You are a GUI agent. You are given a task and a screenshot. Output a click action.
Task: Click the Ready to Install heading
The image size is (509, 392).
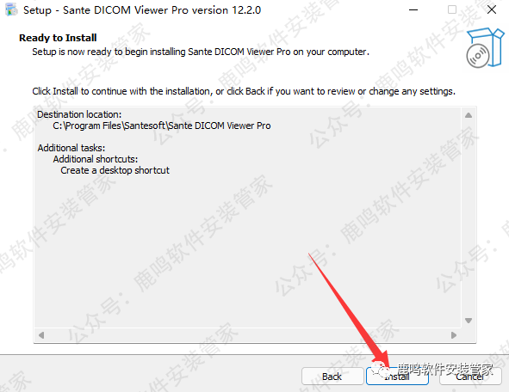(x=58, y=38)
